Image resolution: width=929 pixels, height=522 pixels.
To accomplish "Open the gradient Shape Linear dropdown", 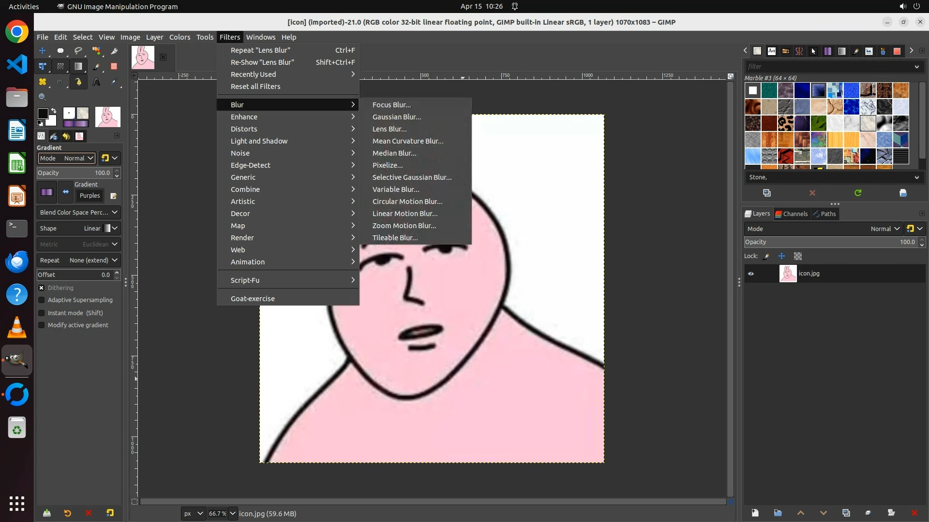I will coord(78,228).
